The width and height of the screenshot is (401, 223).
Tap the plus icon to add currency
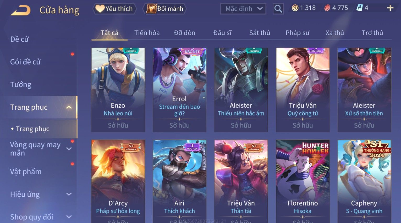(390, 8)
